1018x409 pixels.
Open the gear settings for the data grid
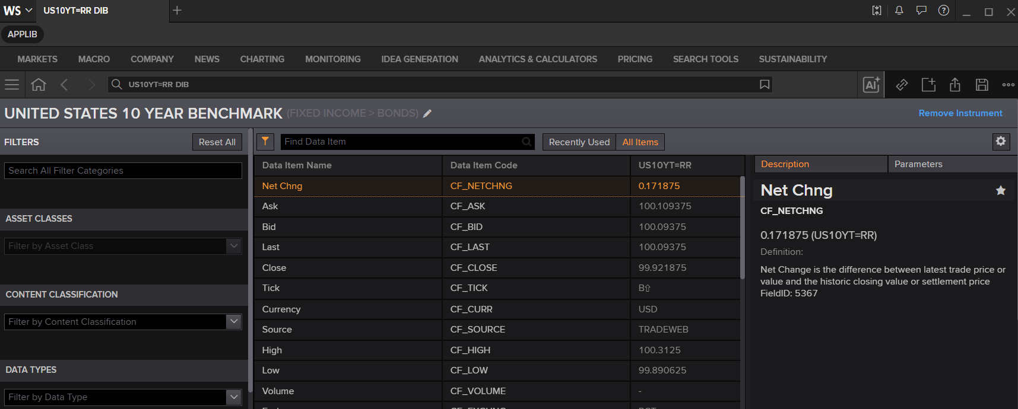point(1001,141)
